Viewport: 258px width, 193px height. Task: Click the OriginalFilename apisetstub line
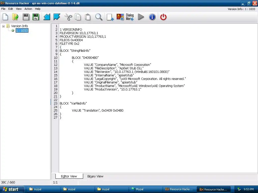click(111, 82)
